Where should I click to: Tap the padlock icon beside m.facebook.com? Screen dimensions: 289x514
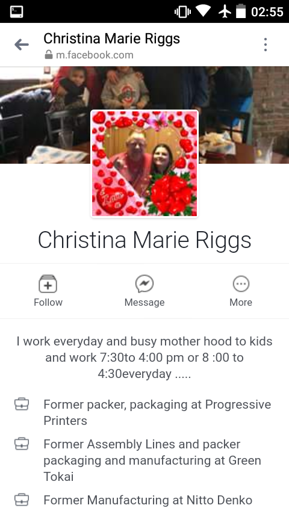[x=49, y=55]
